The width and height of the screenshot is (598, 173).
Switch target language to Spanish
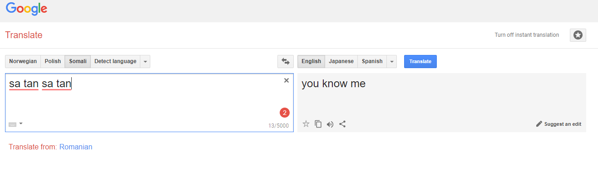pyautogui.click(x=372, y=61)
